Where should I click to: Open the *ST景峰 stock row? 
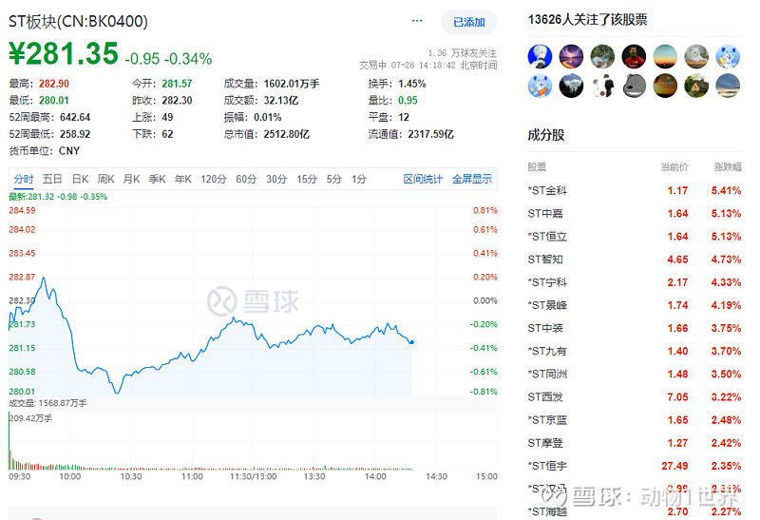pyautogui.click(x=635, y=305)
